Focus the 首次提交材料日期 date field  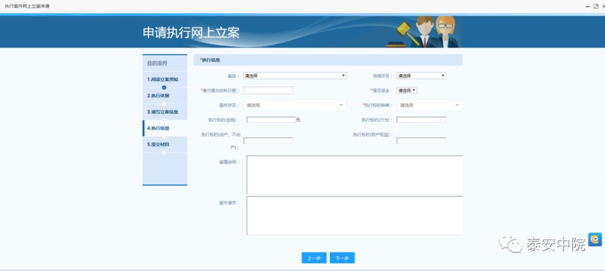(268, 91)
